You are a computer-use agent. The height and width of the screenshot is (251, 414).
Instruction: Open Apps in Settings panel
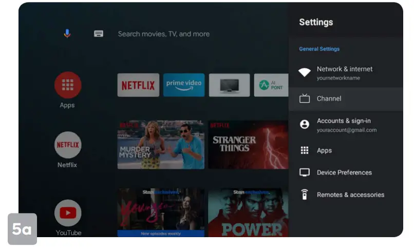click(346, 150)
